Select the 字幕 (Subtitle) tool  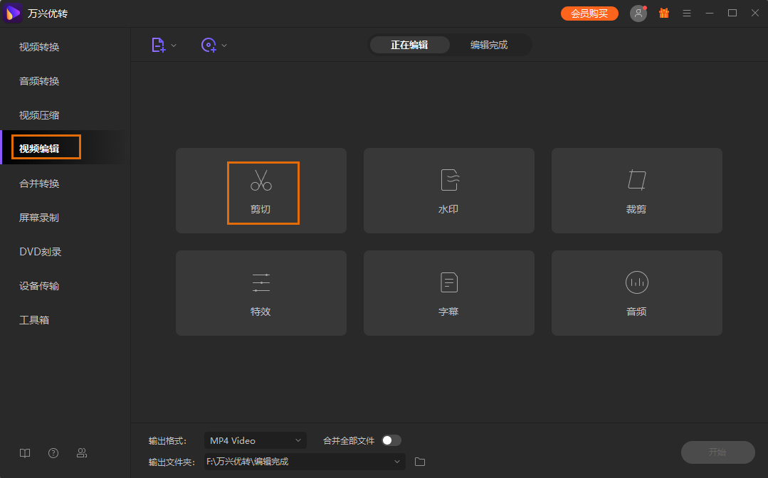[x=448, y=293]
